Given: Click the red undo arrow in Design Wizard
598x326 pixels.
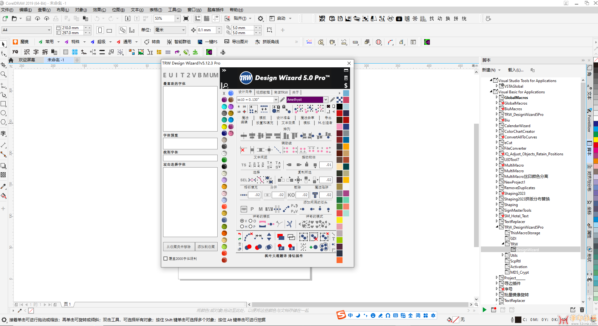Looking at the screenshot, I should click(240, 234).
